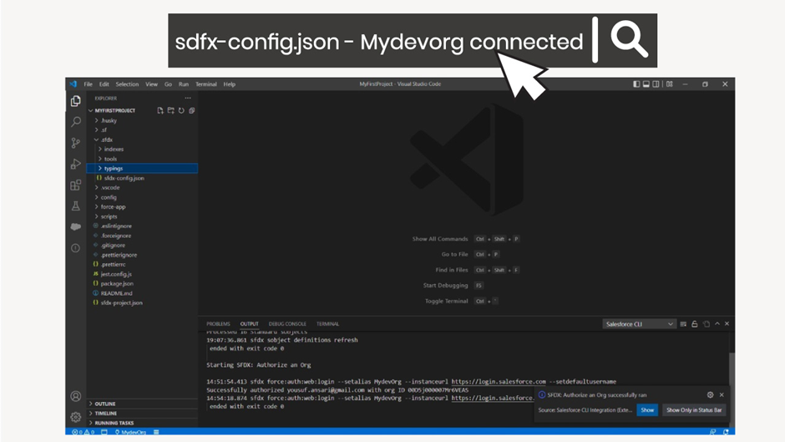The width and height of the screenshot is (785, 442).
Task: Click errors and warnings count in status bar
Action: (84, 432)
